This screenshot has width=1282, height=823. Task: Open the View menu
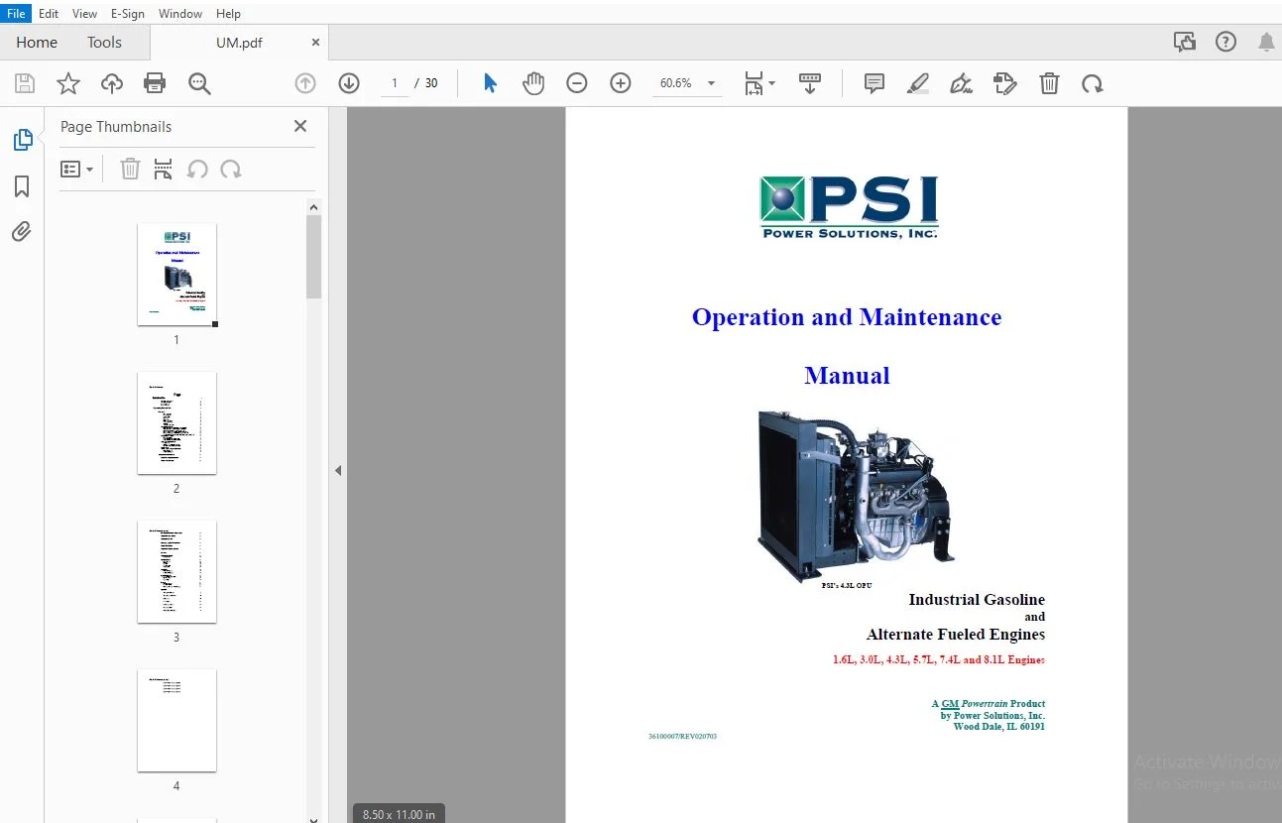(85, 14)
